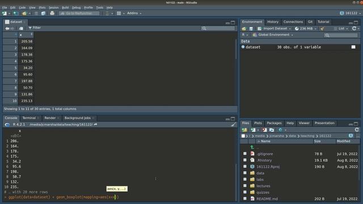Toggle the Filter funnel in data viewer
Image resolution: width=363 pixels, height=204 pixels.
(35, 28)
